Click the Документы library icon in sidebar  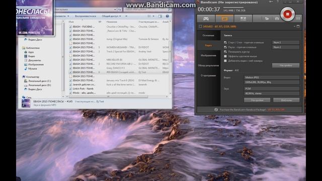click(26, 60)
